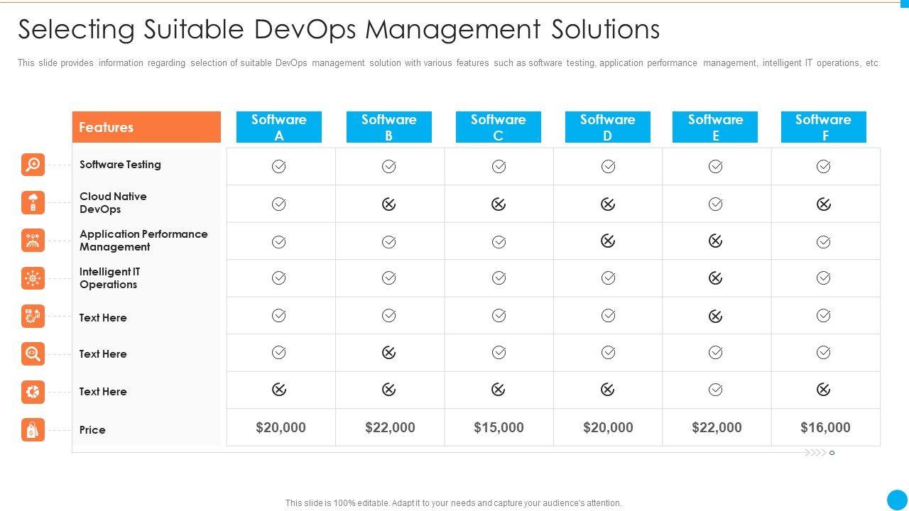This screenshot has width=909, height=511.
Task: Click the Software F column header
Action: pyautogui.click(x=823, y=127)
